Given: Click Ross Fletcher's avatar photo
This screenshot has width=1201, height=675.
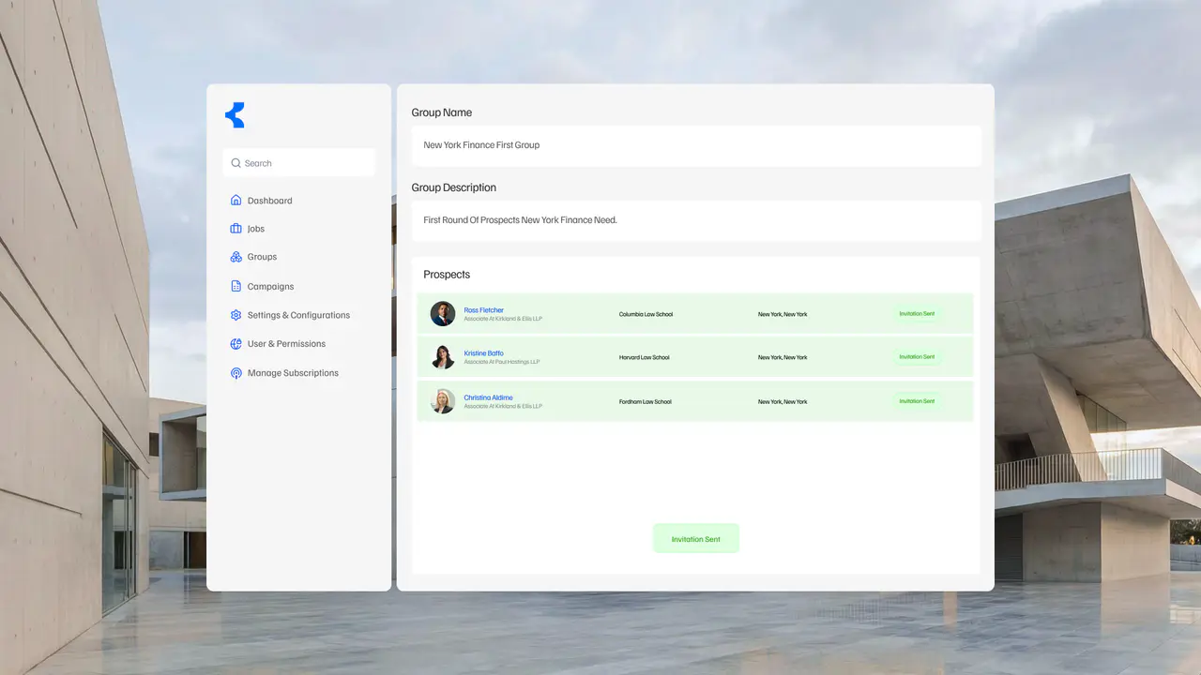Looking at the screenshot, I should coord(443,314).
